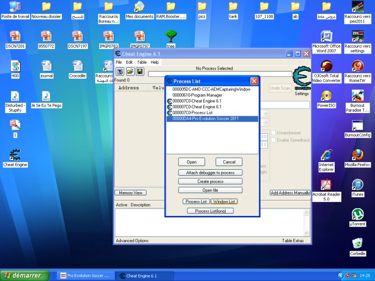The image size is (375, 281).
Task: Click Cheat Engine 6.1 taskbar item
Action: click(x=145, y=276)
